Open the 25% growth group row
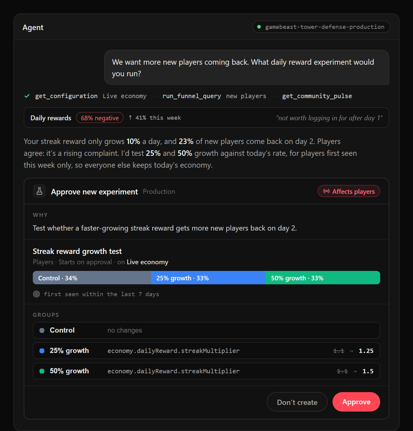This screenshot has width=413, height=431. click(x=206, y=351)
